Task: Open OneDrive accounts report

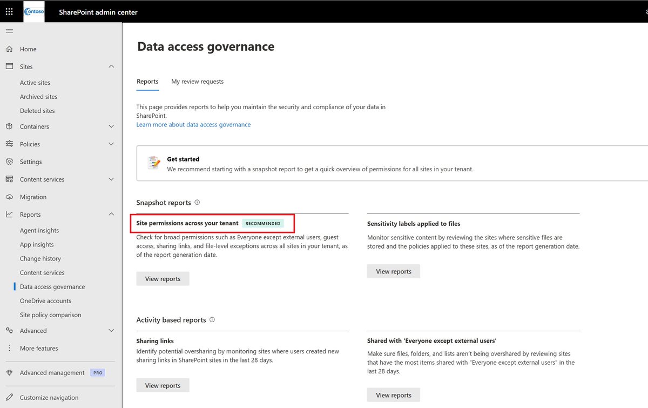Action: tap(45, 301)
